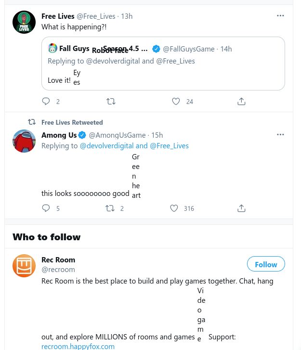Click the 'Free Lives Retweeted' label
Screen dimensions: 301x350
coord(72,122)
